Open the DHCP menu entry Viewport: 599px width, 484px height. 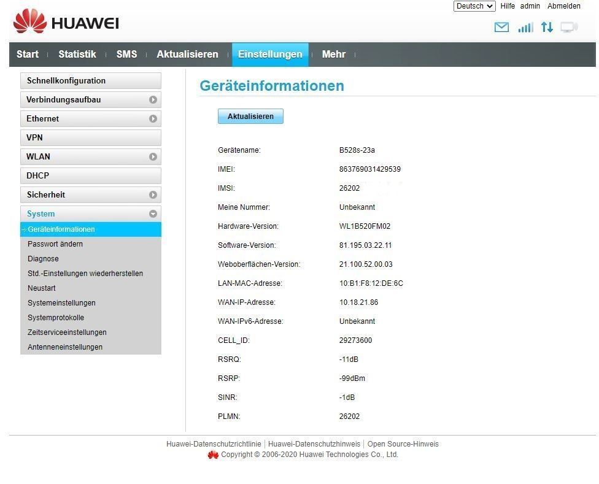coord(91,175)
